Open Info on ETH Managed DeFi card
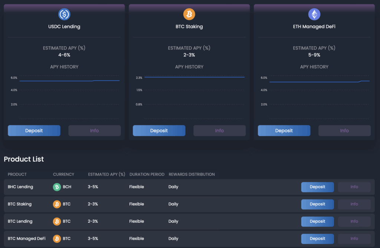This screenshot has height=248, width=380. [x=344, y=130]
